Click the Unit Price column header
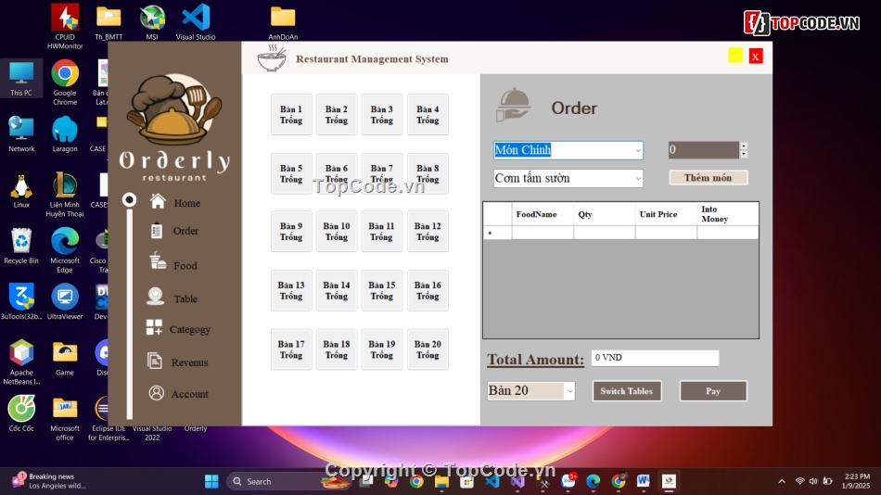Image resolution: width=881 pixels, height=495 pixels. coord(667,214)
